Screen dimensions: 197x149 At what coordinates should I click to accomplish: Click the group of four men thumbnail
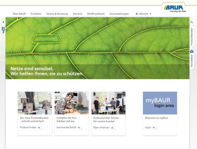109,103
